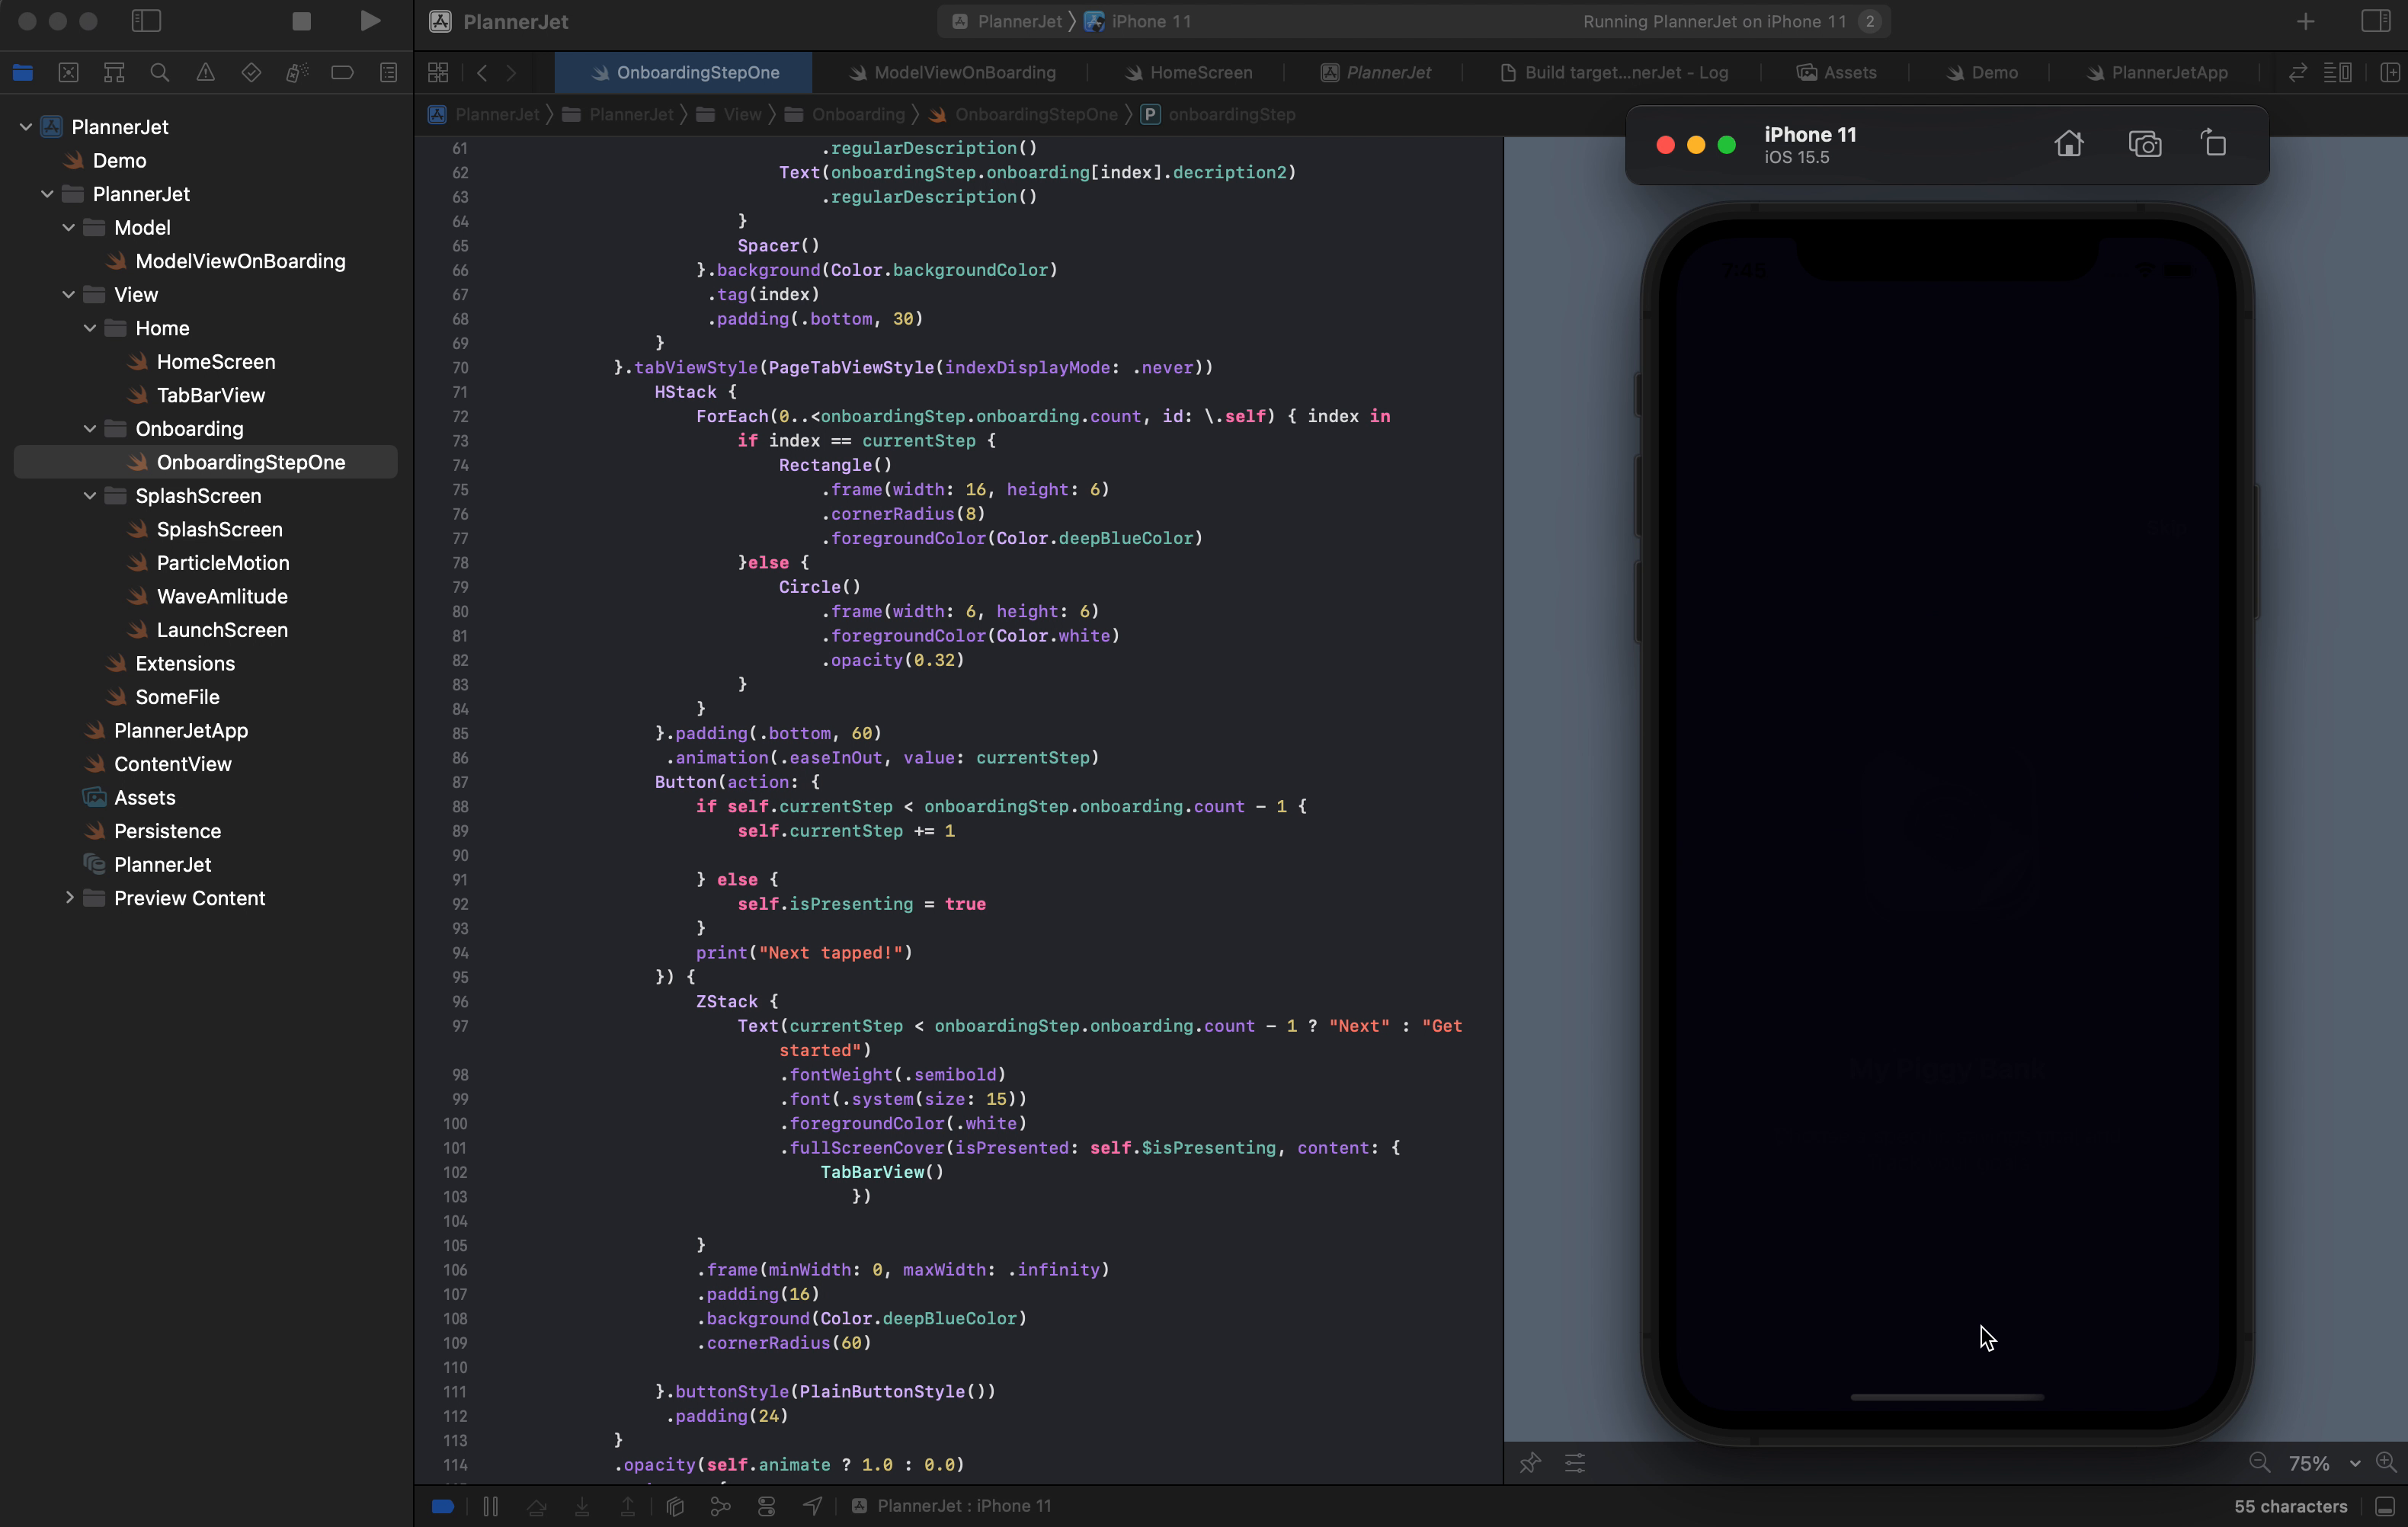Open the Report navigator list icon
2408x1527 pixels.
(388, 71)
